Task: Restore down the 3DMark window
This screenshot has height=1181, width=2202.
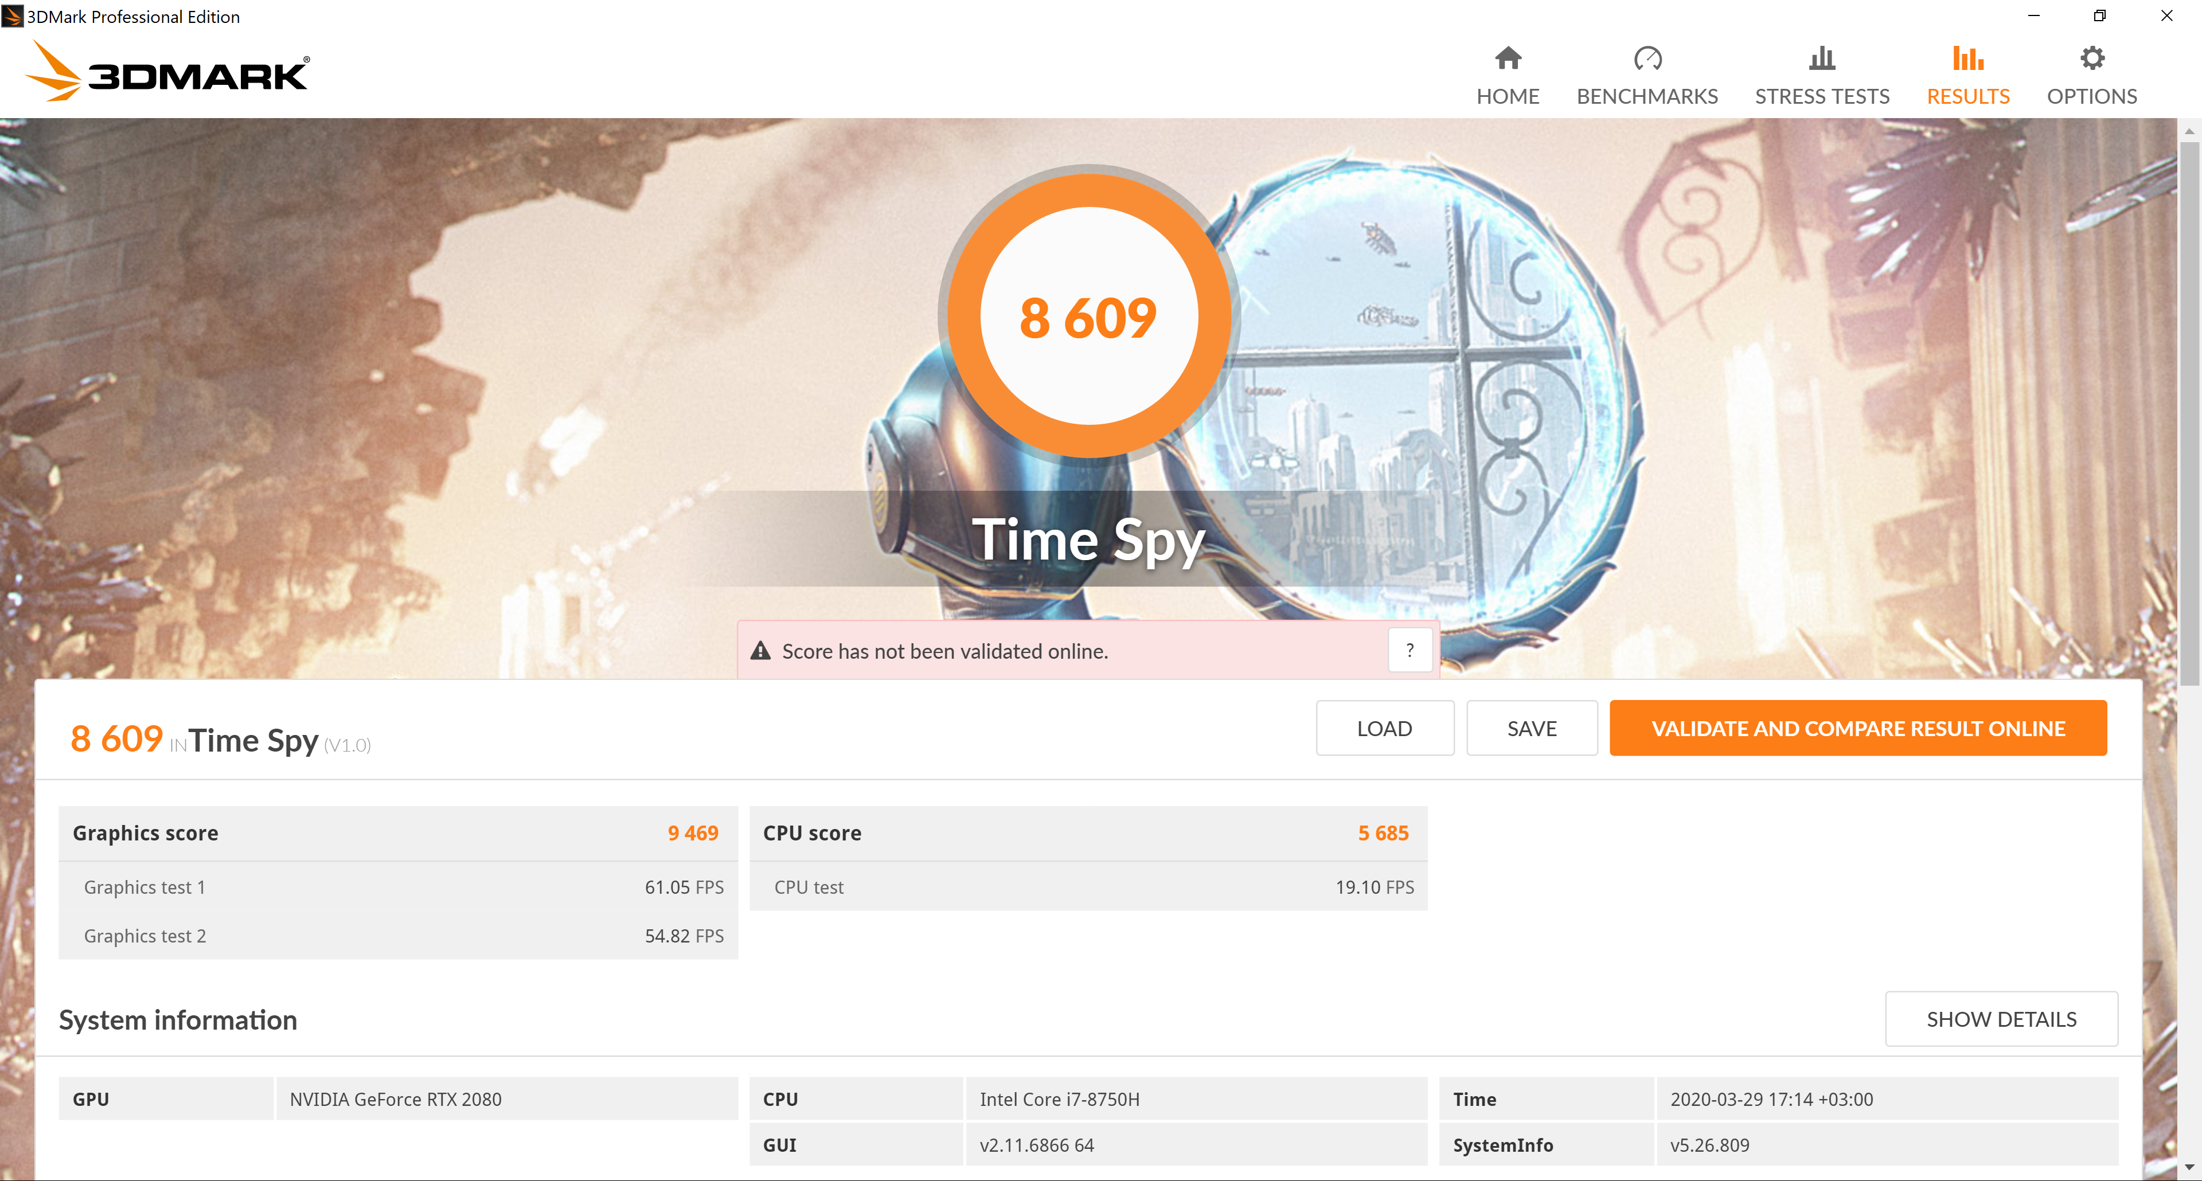Action: (x=2099, y=15)
